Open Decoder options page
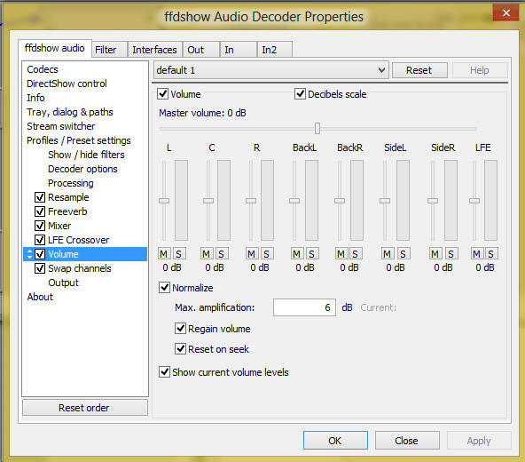Screen dimensions: 525x462 tap(82, 169)
